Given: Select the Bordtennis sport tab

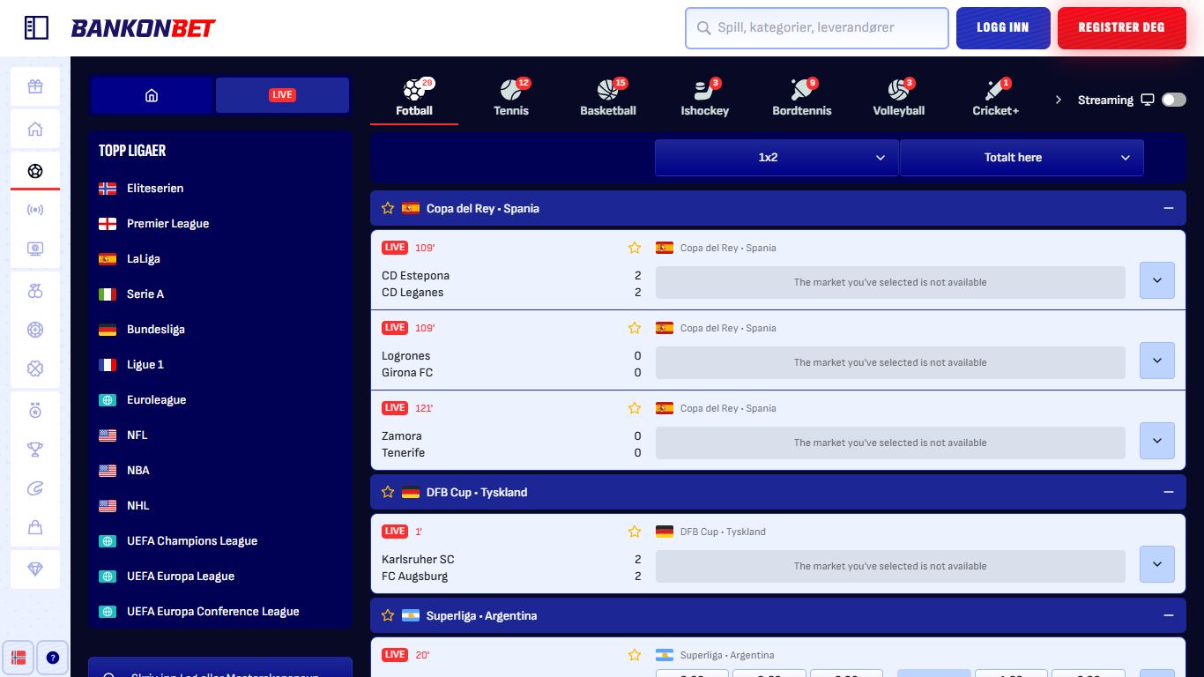Looking at the screenshot, I should tap(802, 97).
